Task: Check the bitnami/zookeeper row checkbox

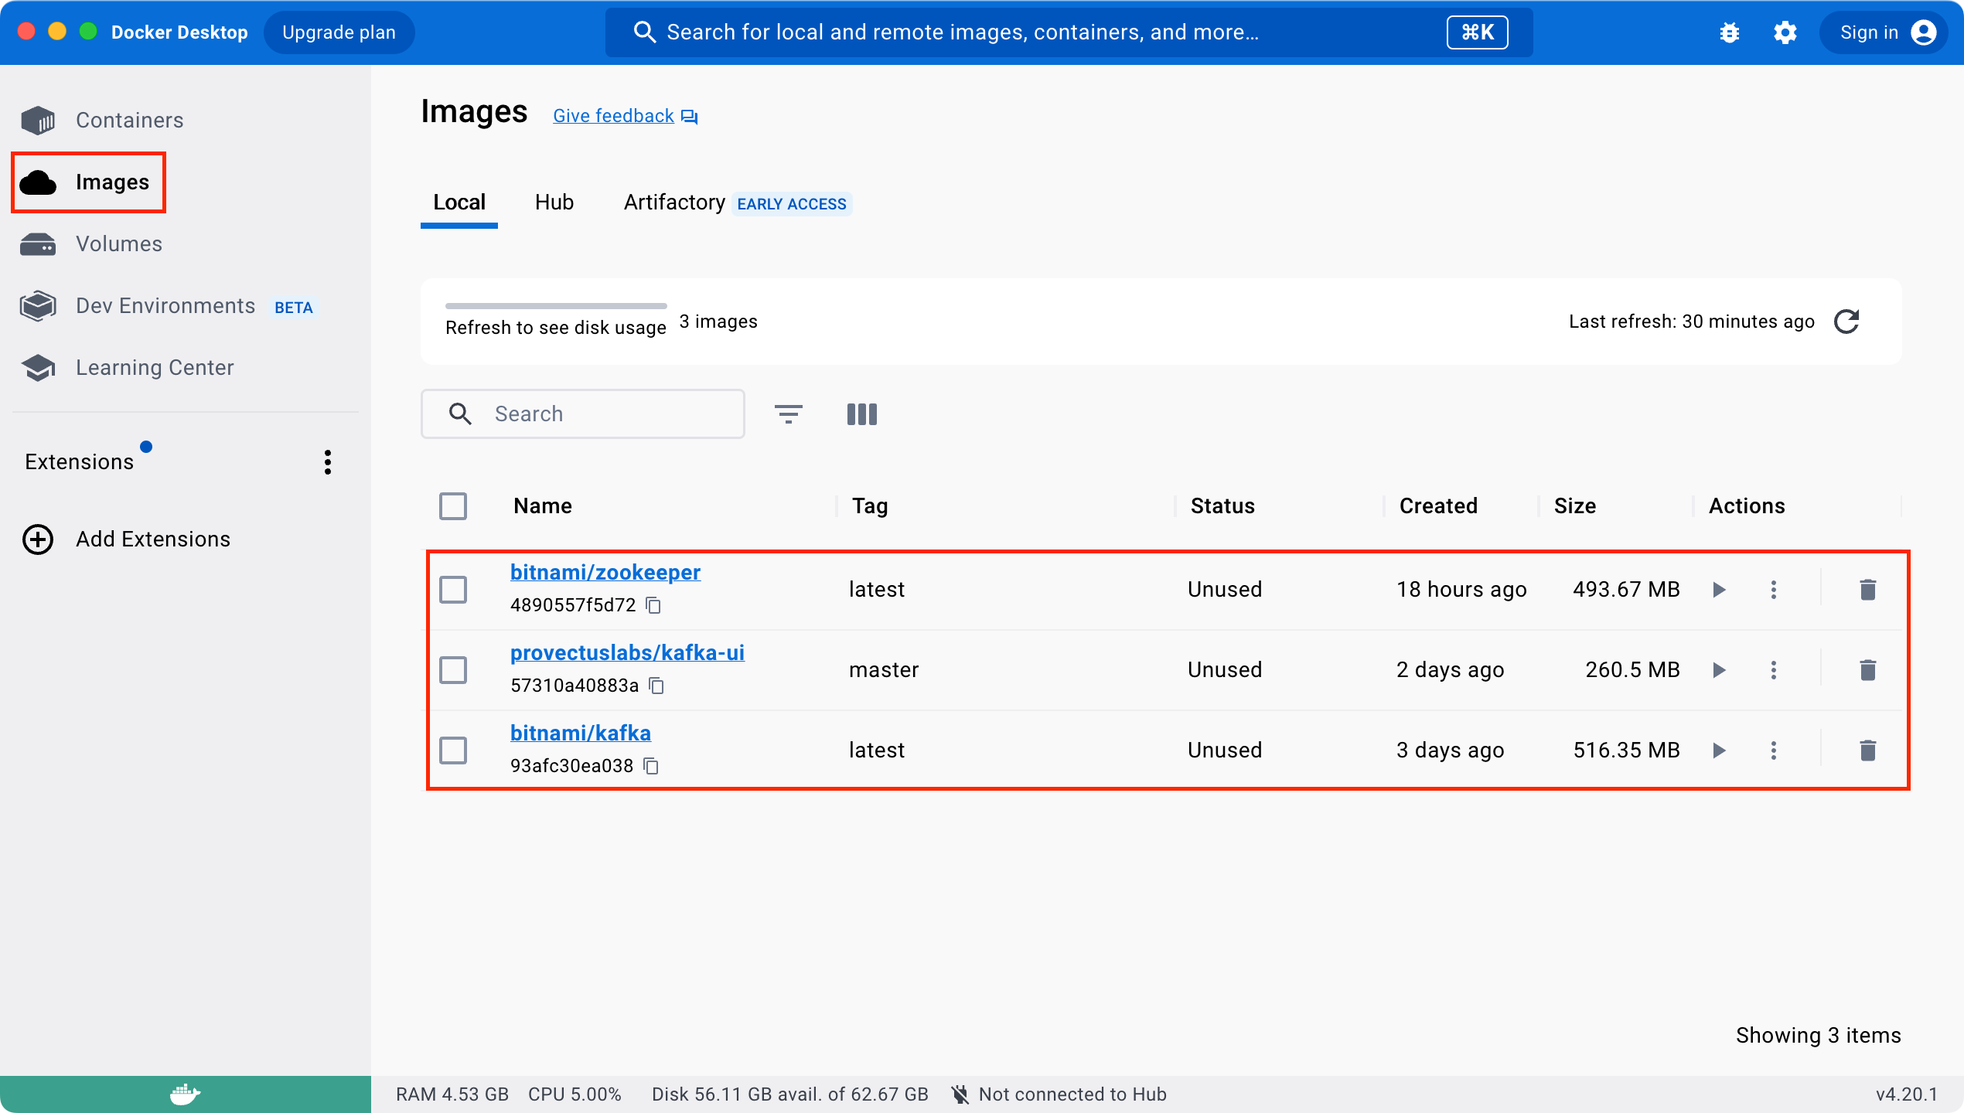Action: pos(453,590)
